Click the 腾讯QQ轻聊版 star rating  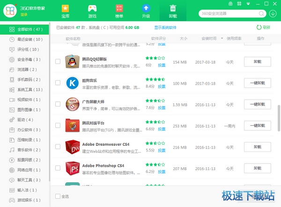tap(155, 58)
